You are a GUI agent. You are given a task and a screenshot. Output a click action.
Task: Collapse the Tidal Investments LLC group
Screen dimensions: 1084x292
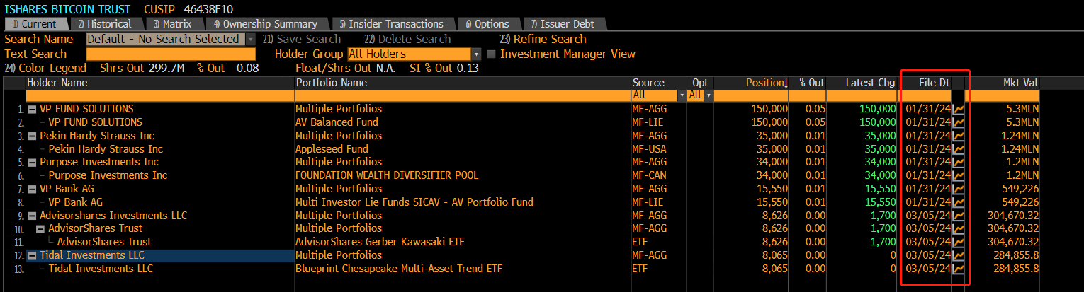click(32, 255)
